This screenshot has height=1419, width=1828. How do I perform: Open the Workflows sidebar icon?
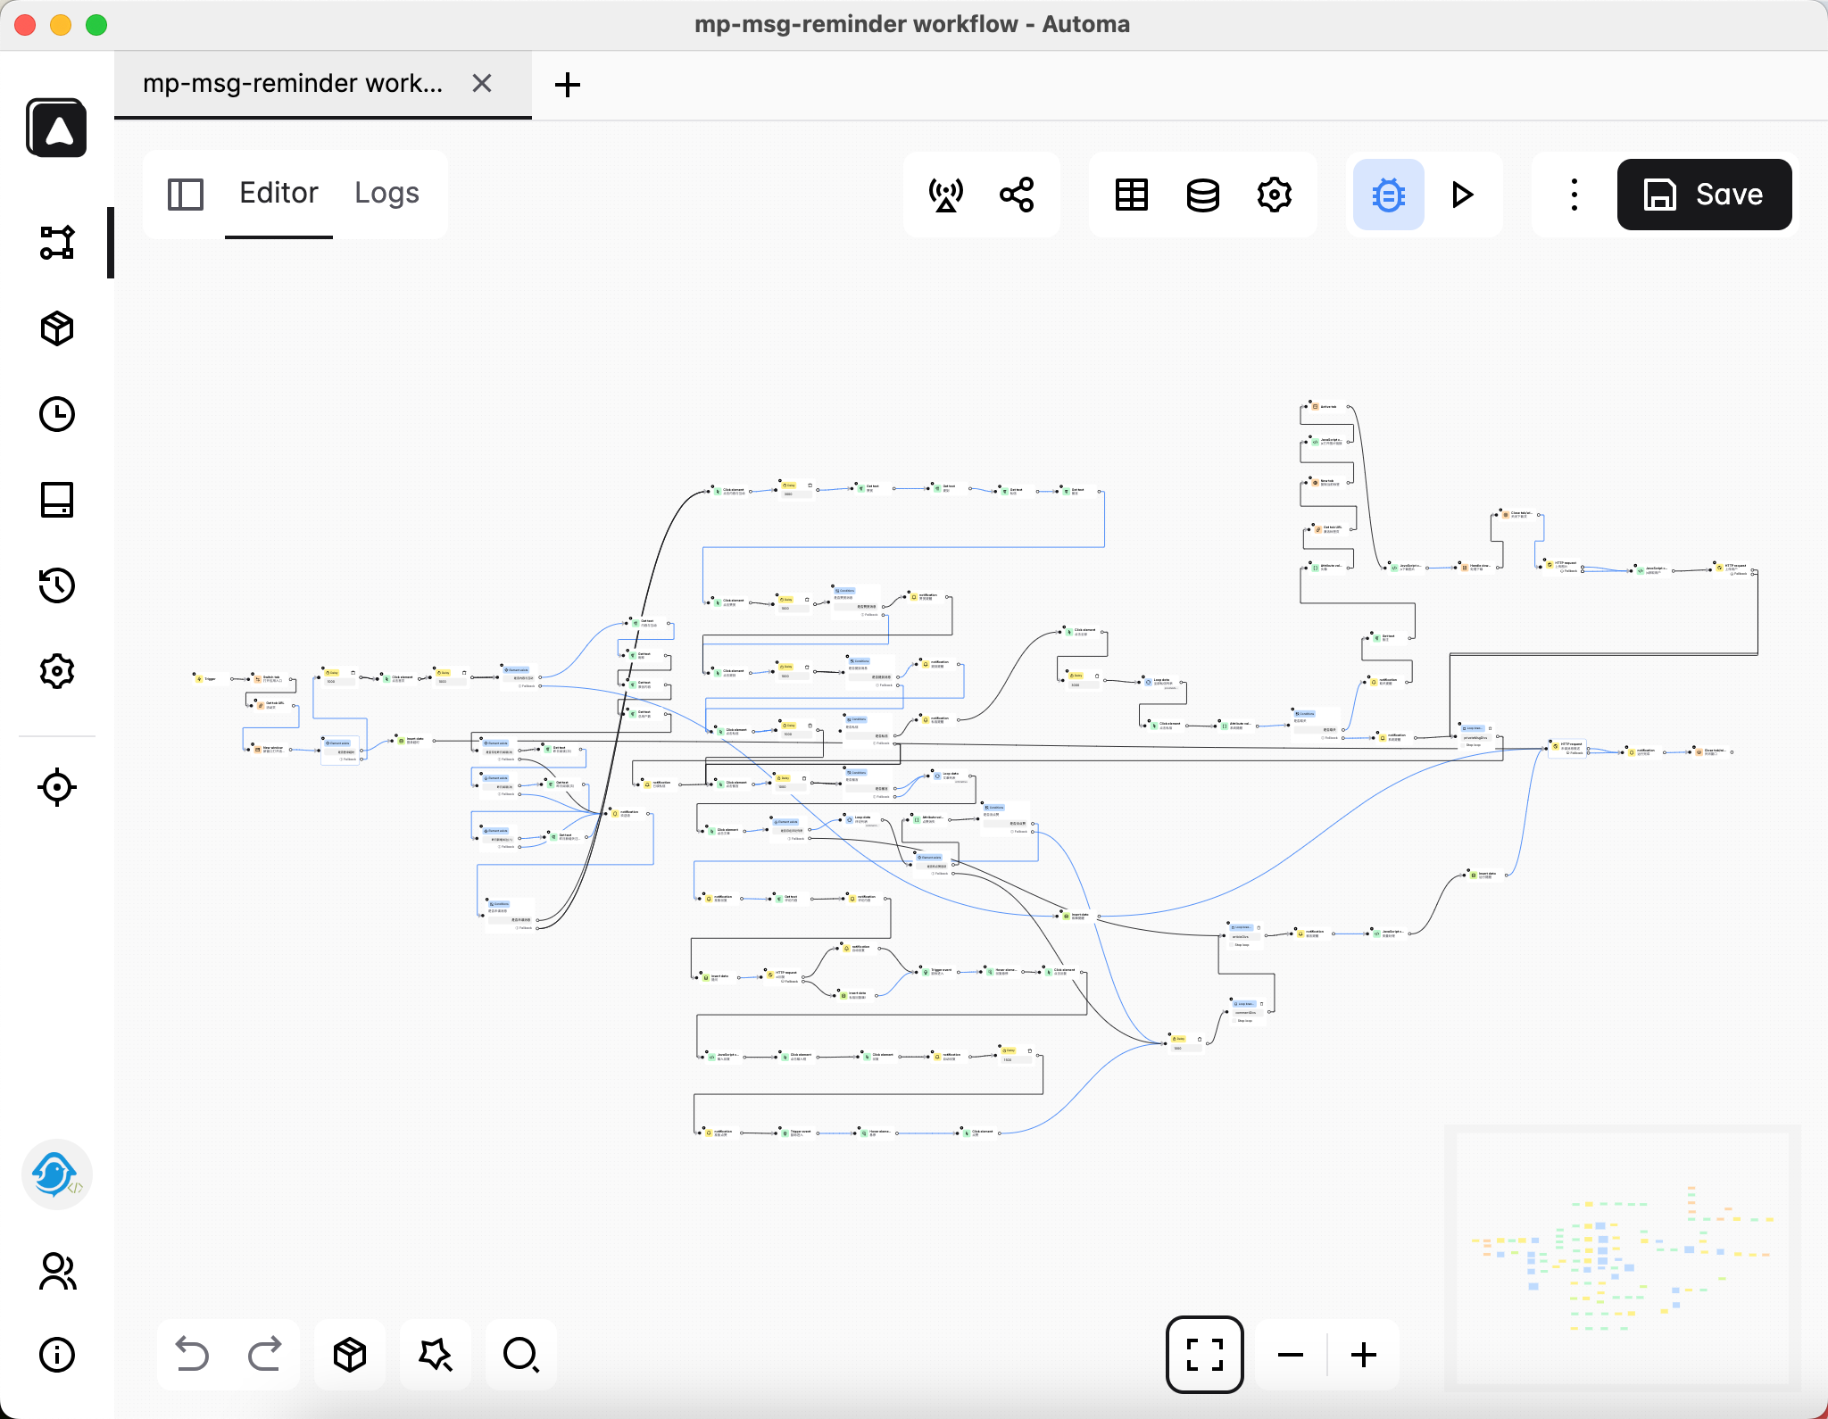[57, 243]
